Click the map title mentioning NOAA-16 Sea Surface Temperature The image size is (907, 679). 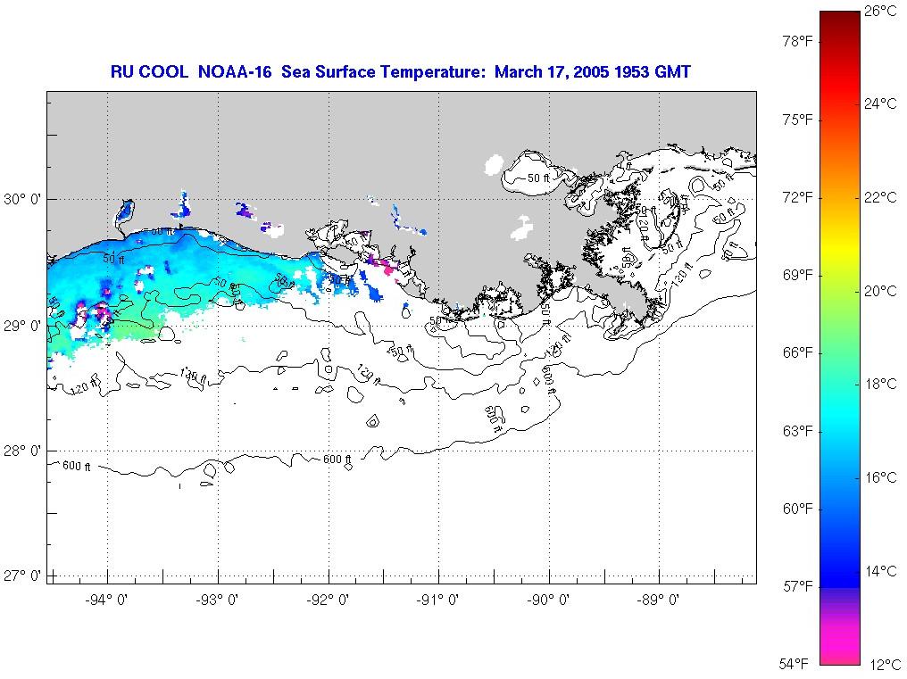coord(400,71)
